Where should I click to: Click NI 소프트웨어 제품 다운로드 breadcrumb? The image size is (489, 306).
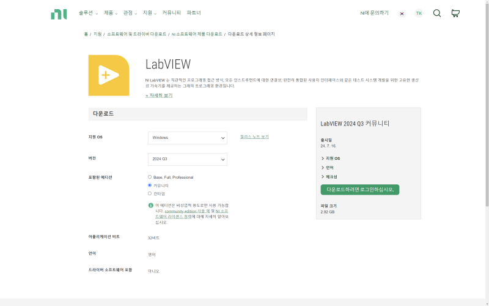(197, 34)
